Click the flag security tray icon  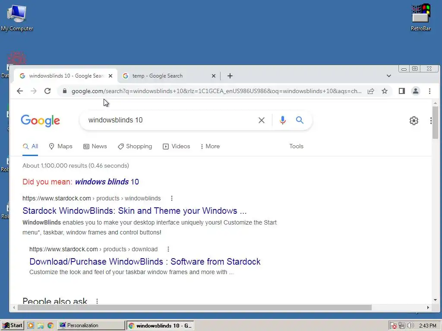pos(393,326)
